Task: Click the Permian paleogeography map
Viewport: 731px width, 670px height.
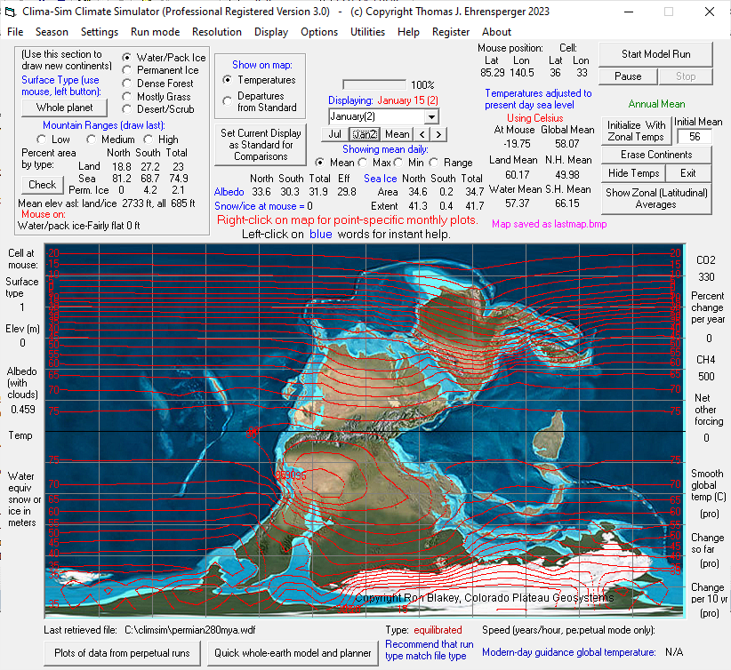Action: [x=365, y=431]
